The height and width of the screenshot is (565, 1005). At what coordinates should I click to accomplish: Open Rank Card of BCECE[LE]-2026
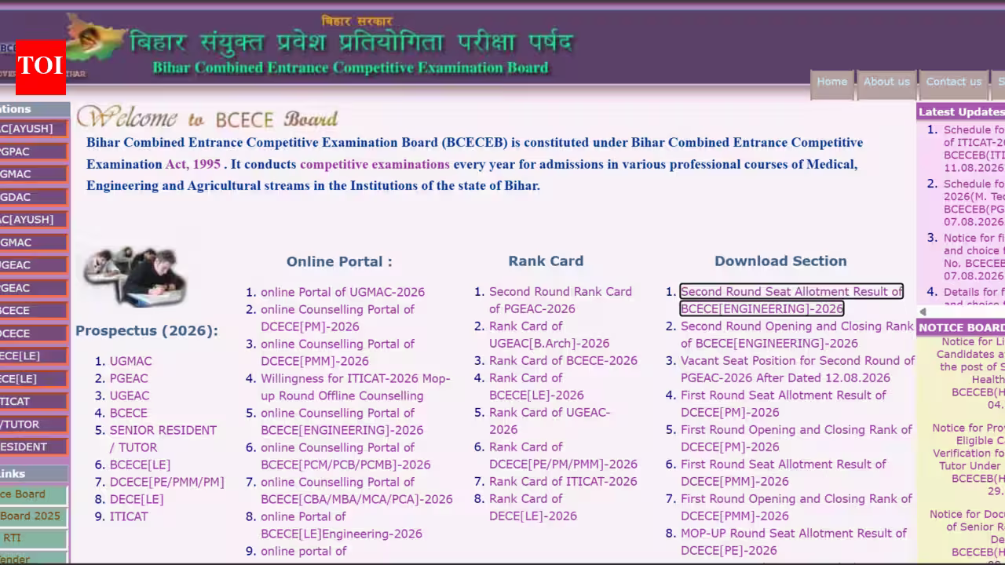536,386
